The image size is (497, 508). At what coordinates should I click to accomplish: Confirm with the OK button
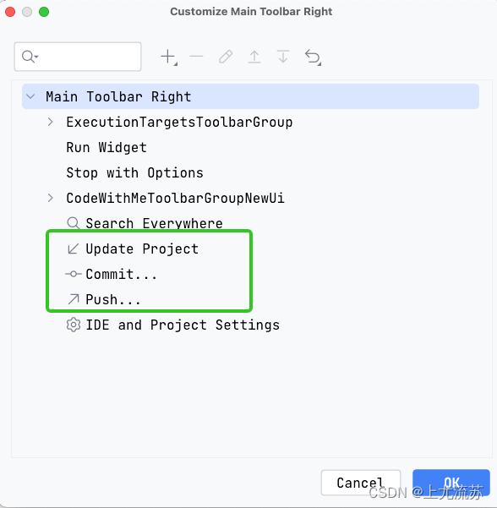pyautogui.click(x=451, y=483)
